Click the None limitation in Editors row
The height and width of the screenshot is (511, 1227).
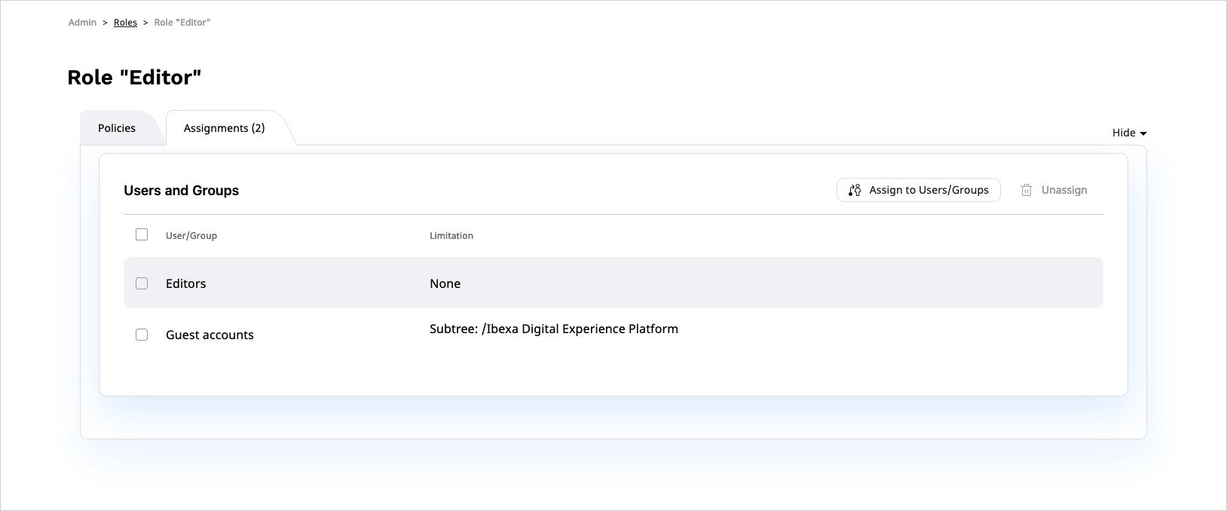coord(445,283)
